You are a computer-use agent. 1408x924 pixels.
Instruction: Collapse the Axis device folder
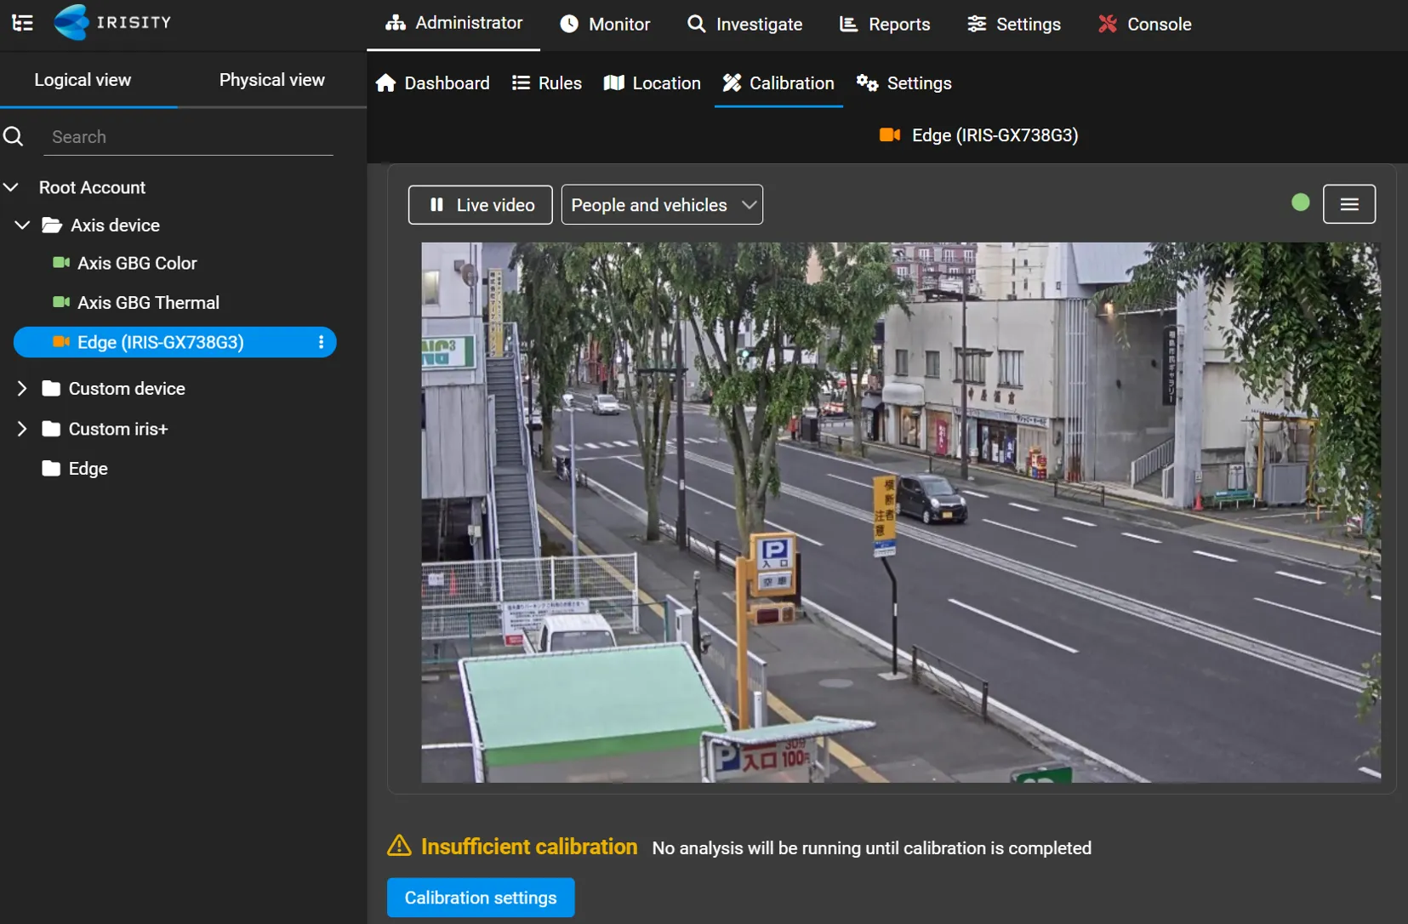point(22,225)
